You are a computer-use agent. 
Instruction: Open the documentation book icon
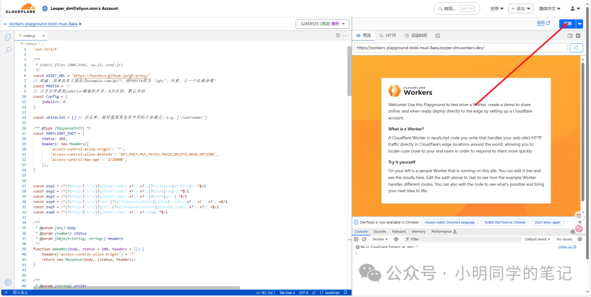click(570, 36)
